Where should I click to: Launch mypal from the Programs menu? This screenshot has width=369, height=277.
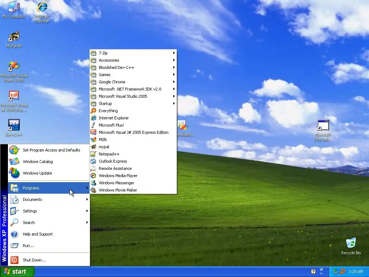coord(133,147)
